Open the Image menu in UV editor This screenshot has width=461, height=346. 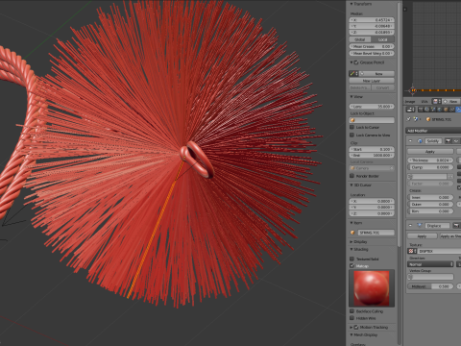(410, 101)
